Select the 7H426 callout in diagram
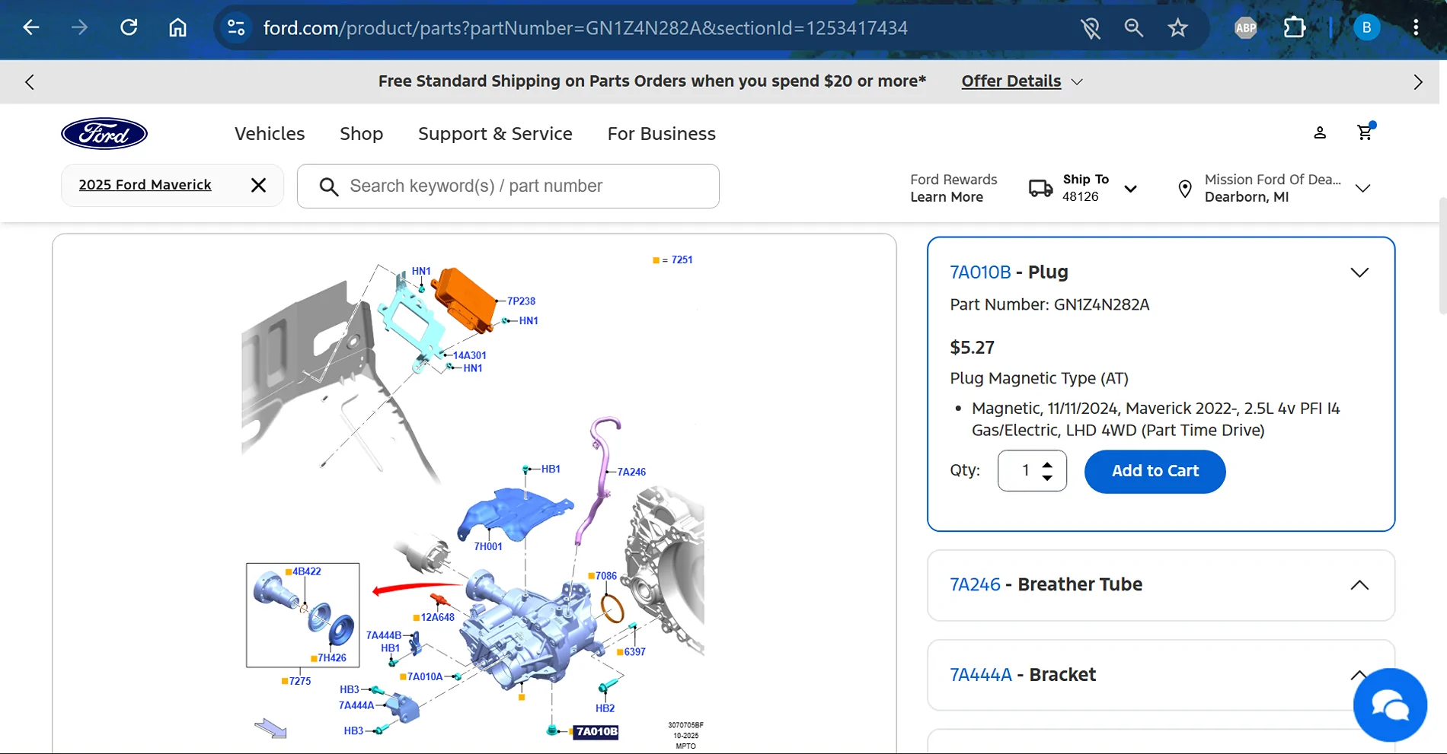Image resolution: width=1447 pixels, height=754 pixels. pos(332,658)
